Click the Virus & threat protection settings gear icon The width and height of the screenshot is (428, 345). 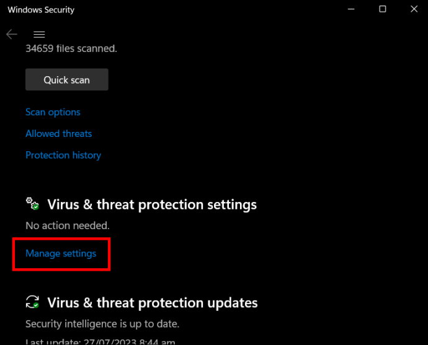(32, 204)
